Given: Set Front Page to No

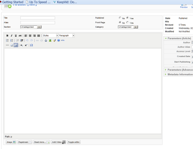Looking at the screenshot, I should (x=120, y=22).
